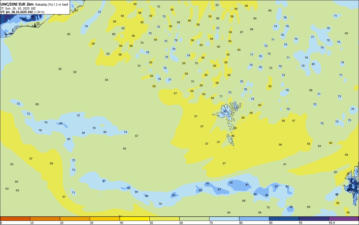Click the orange 10–20 legend swatch
The image size is (359, 225).
click(x=45, y=219)
